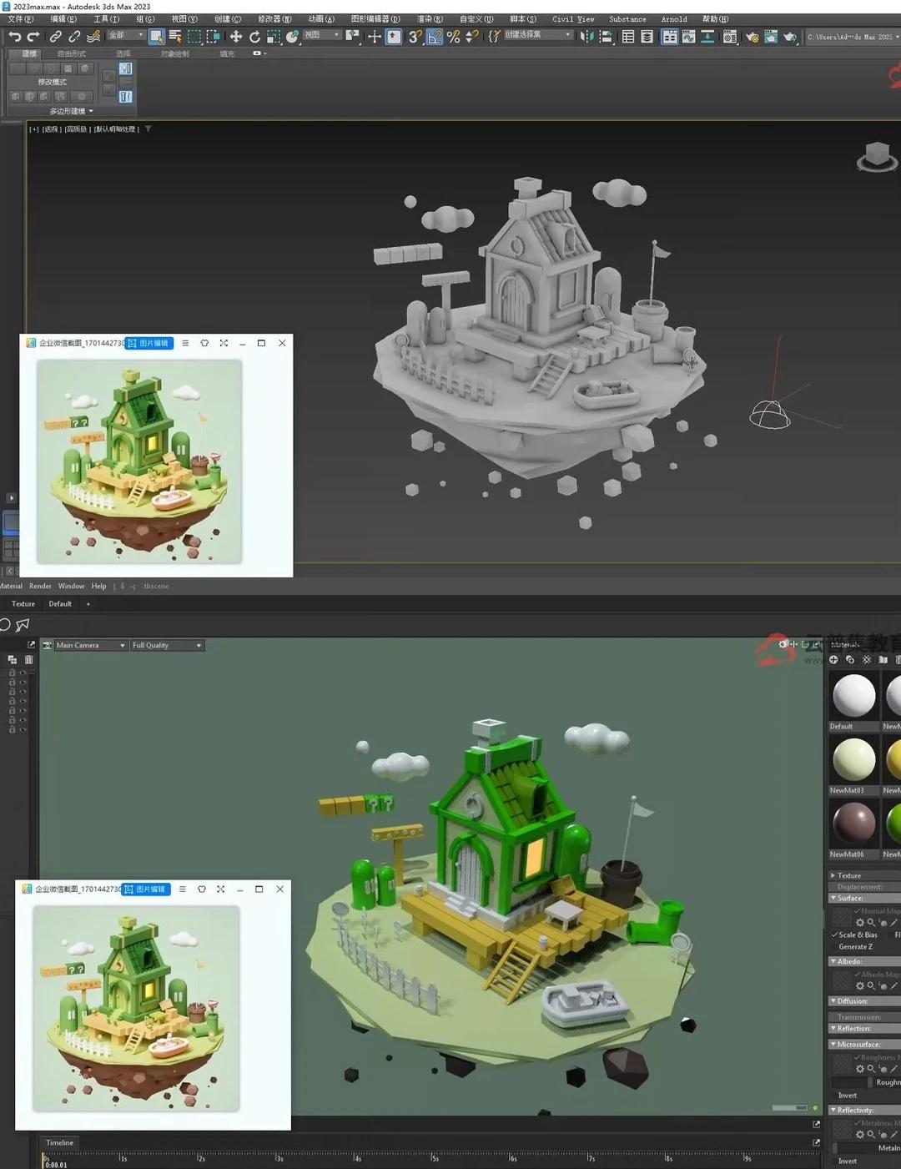The image size is (901, 1169).
Task: Open the 文件(F) menu
Action: (21, 19)
